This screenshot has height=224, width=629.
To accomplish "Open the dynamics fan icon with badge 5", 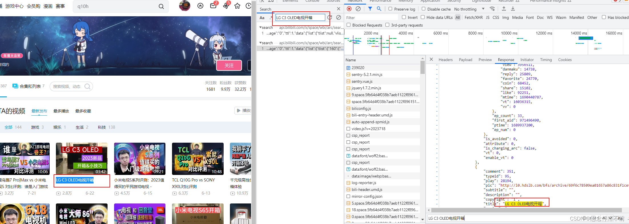I will click(226, 6).
